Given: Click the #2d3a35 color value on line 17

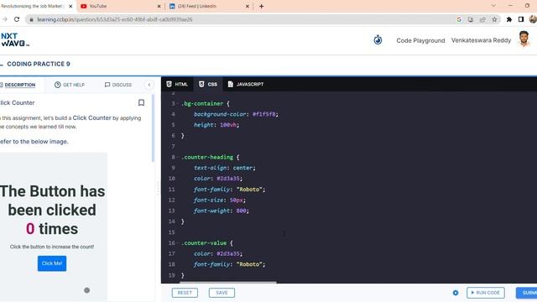Looking at the screenshot, I should point(228,253).
